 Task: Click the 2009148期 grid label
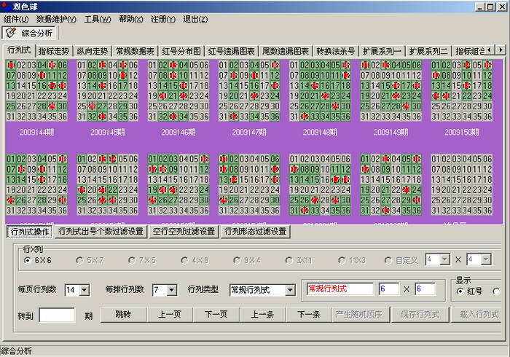[x=320, y=133]
